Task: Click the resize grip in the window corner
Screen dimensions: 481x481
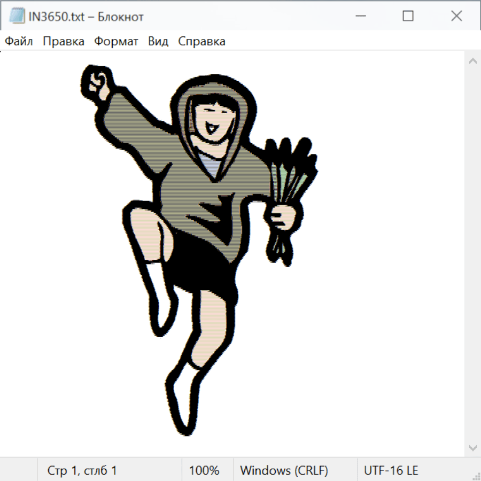Action: click(476, 476)
